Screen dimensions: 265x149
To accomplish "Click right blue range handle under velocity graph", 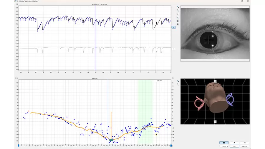I will tap(171, 145).
